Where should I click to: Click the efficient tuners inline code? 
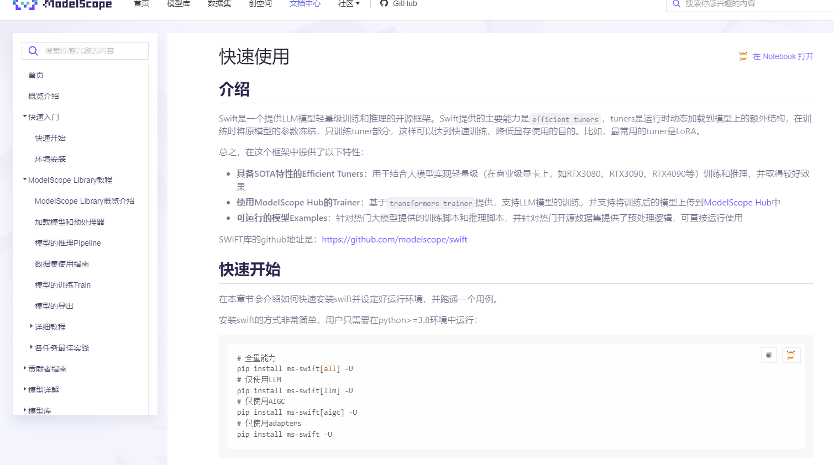565,119
